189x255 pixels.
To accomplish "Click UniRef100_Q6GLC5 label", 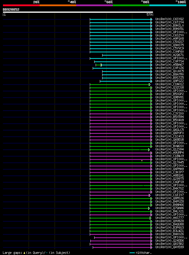I will pos(170,130).
